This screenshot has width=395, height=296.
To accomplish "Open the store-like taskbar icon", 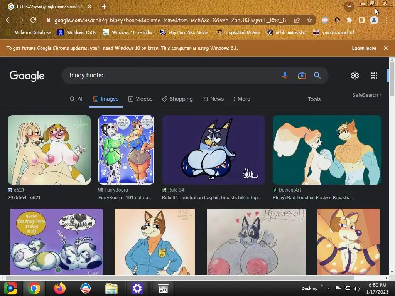I will [x=163, y=288].
